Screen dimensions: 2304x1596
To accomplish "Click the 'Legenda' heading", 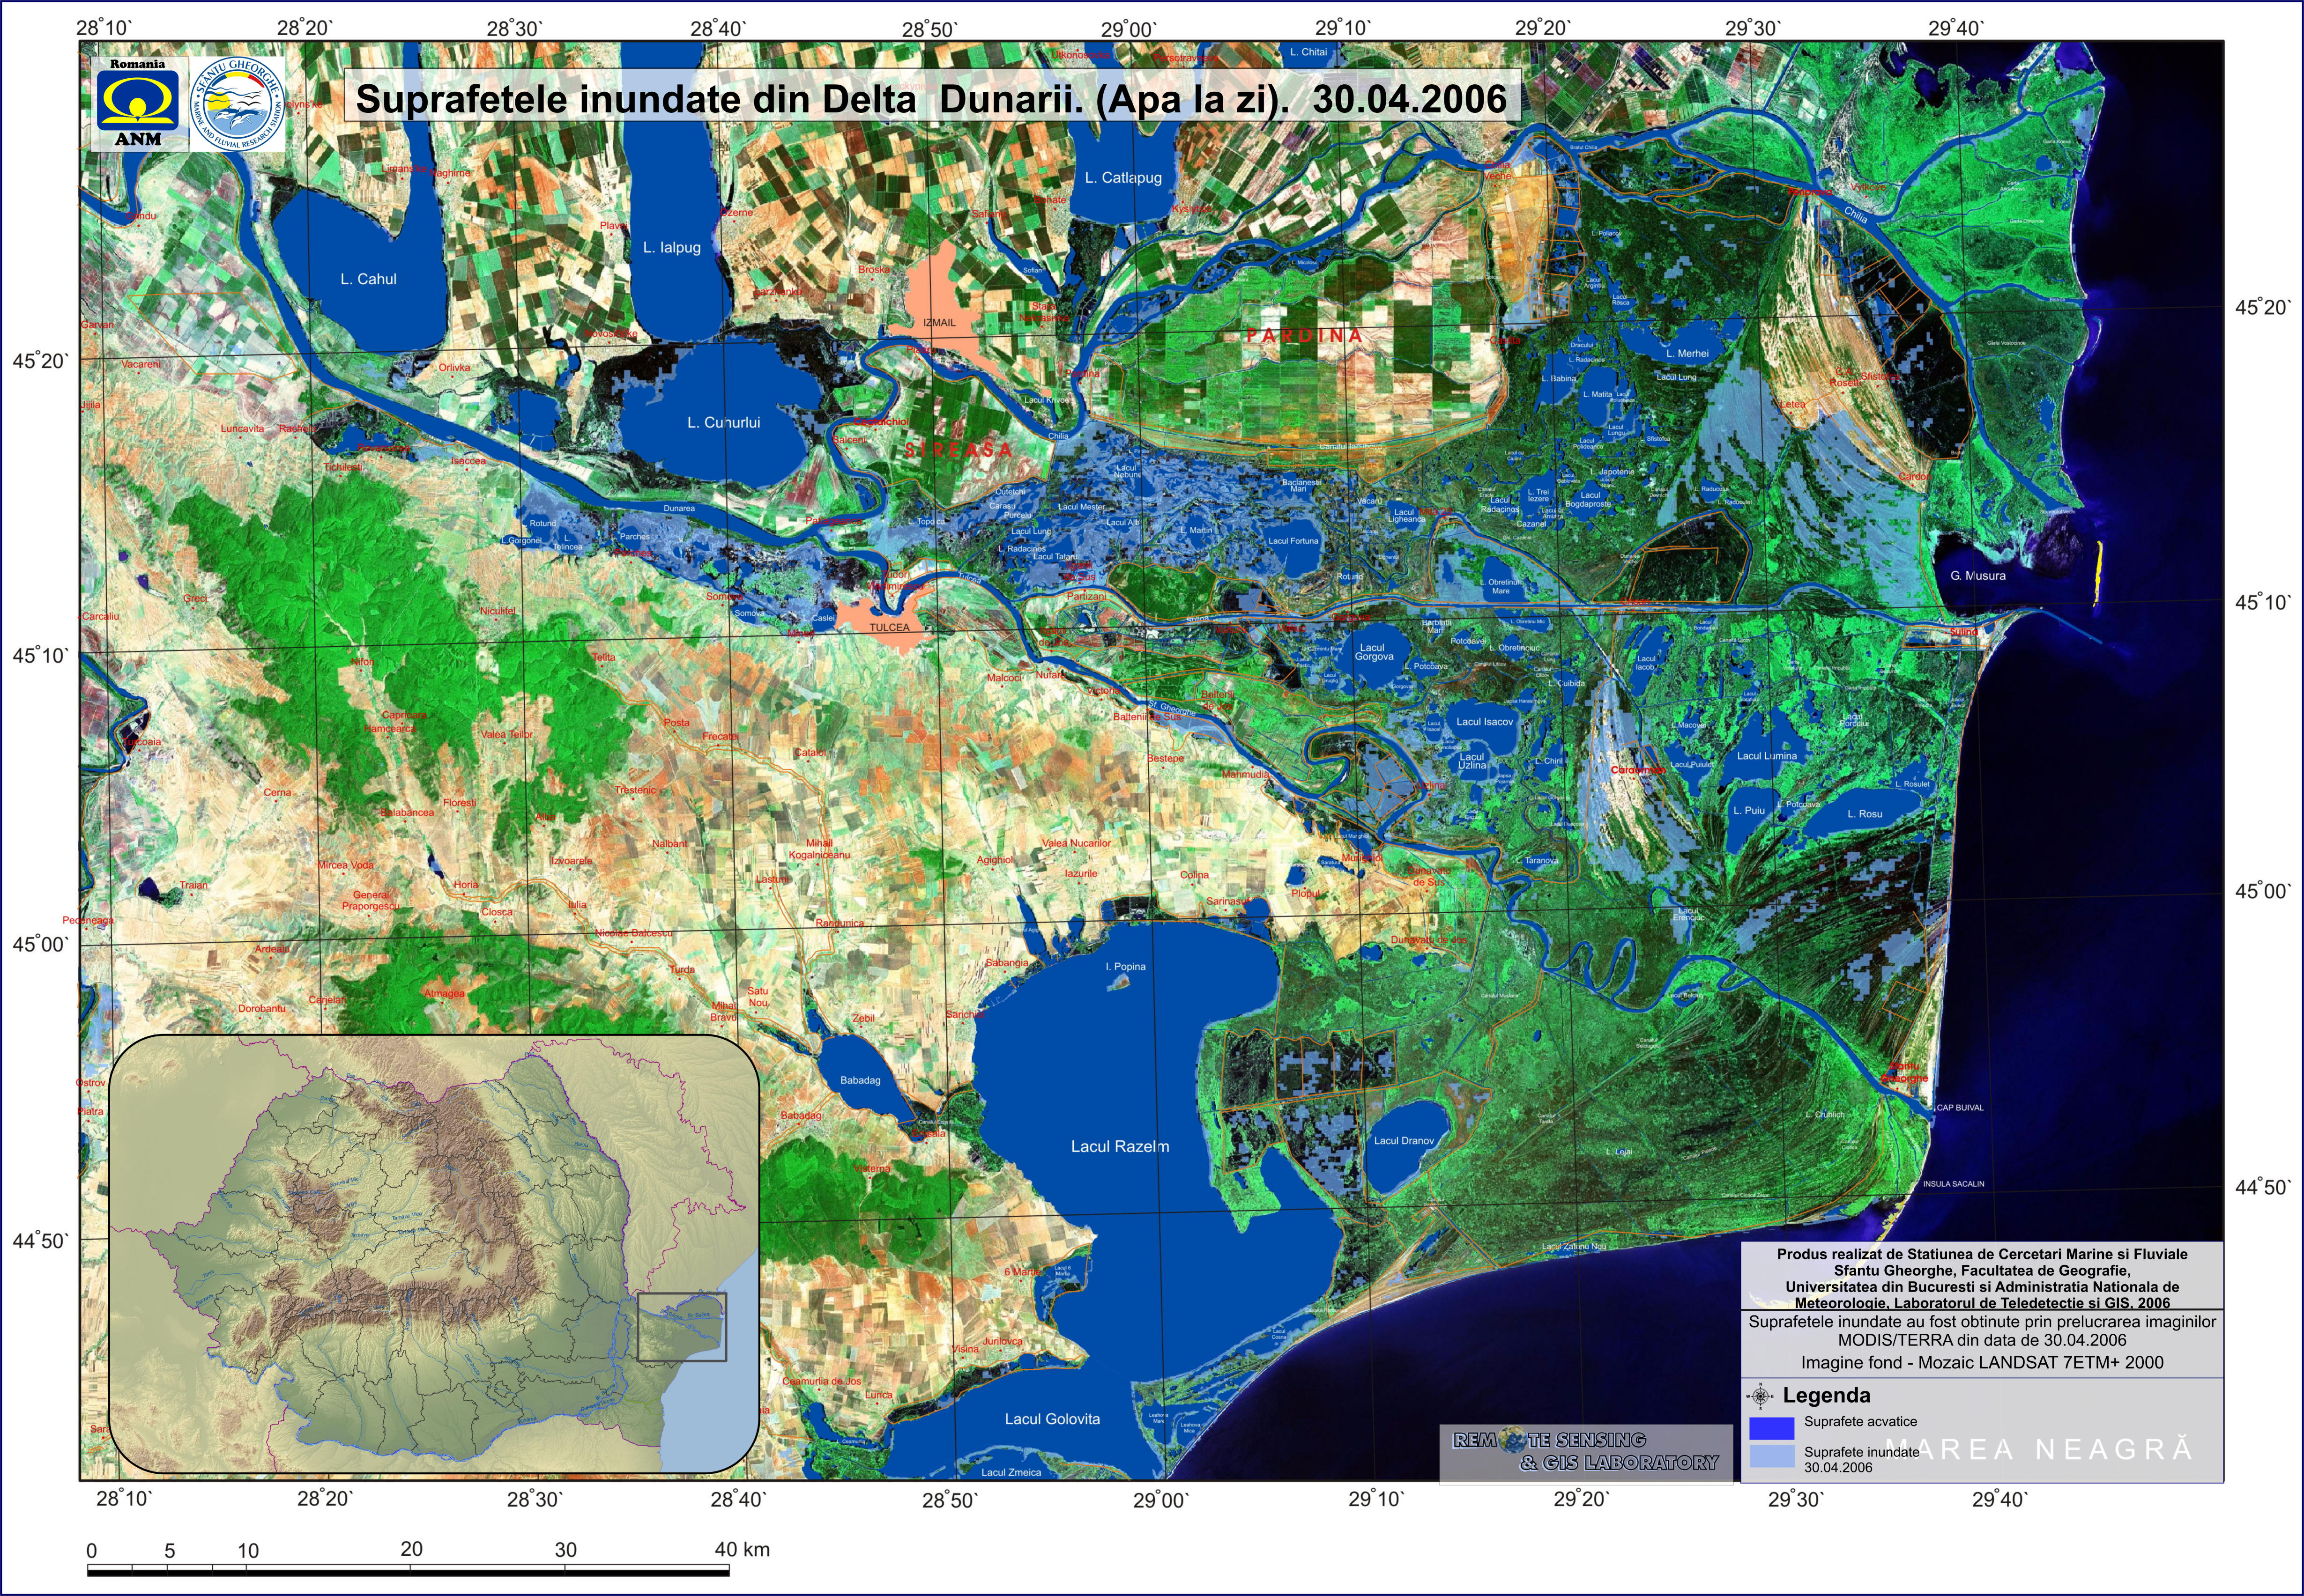I will pyautogui.click(x=1826, y=1395).
